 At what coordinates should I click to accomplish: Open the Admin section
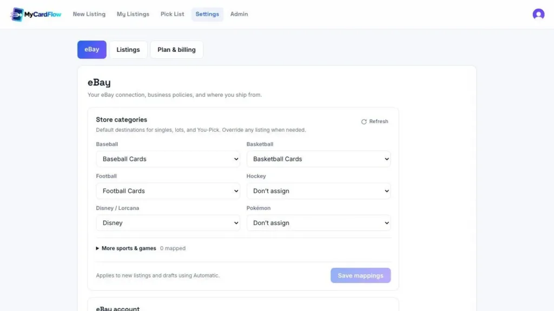pos(239,14)
